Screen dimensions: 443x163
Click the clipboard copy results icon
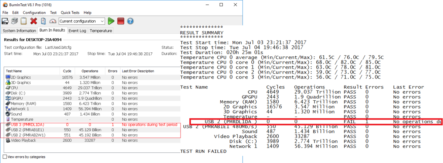pyautogui.click(x=24, y=21)
